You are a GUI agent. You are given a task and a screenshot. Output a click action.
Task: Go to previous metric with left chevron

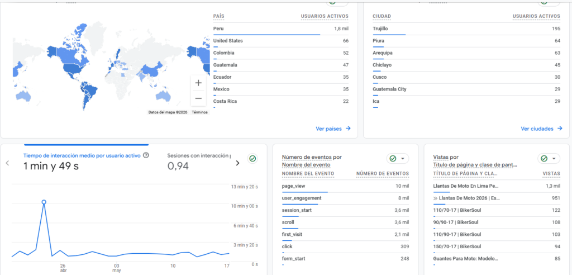point(7,163)
